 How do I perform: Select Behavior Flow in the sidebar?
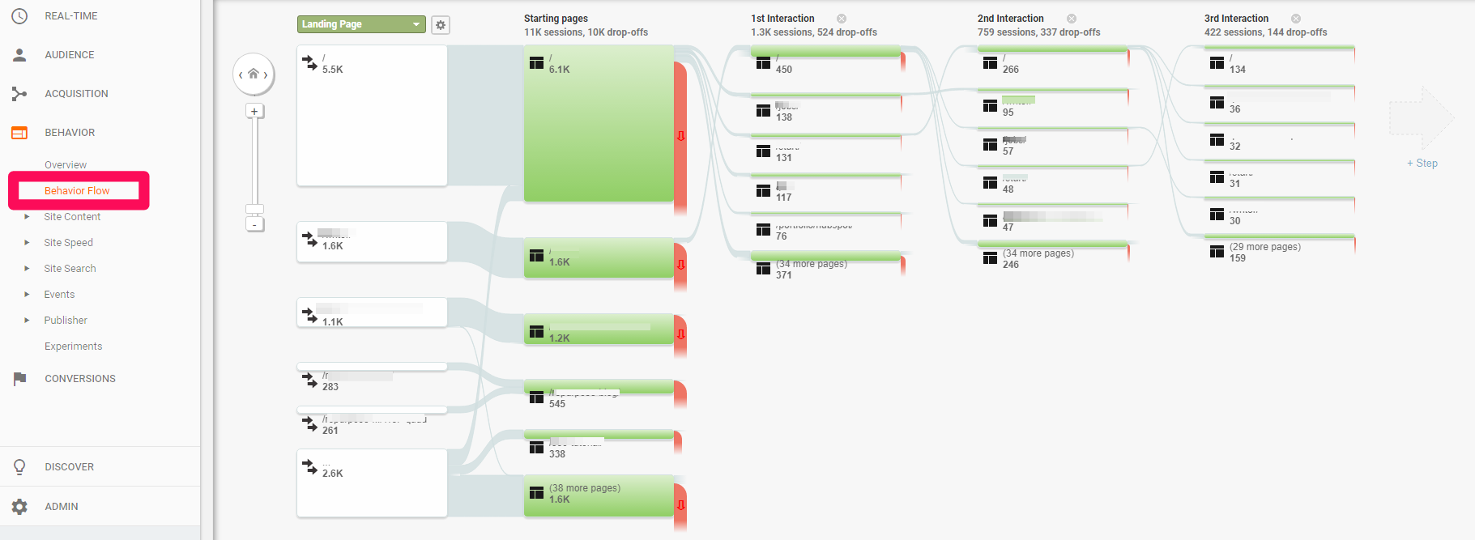coord(77,190)
